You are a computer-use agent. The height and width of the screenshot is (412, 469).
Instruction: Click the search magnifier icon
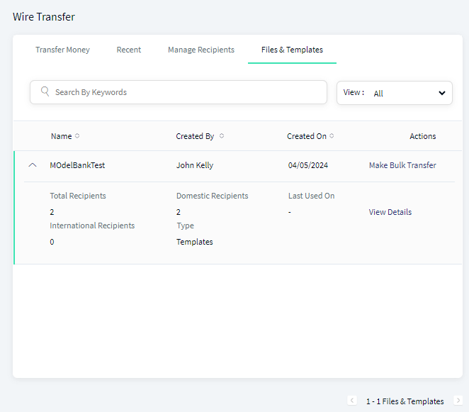[x=45, y=91]
